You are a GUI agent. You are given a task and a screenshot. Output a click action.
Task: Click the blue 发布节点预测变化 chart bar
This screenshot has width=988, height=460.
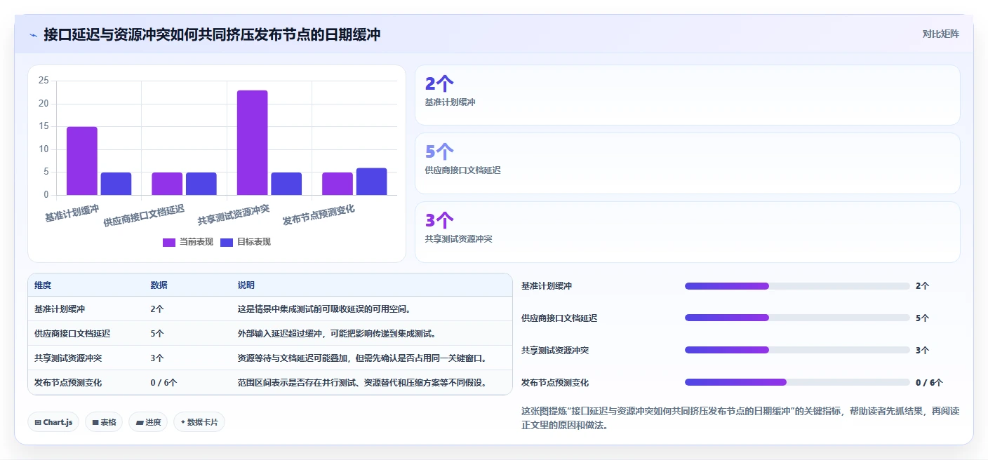click(371, 182)
